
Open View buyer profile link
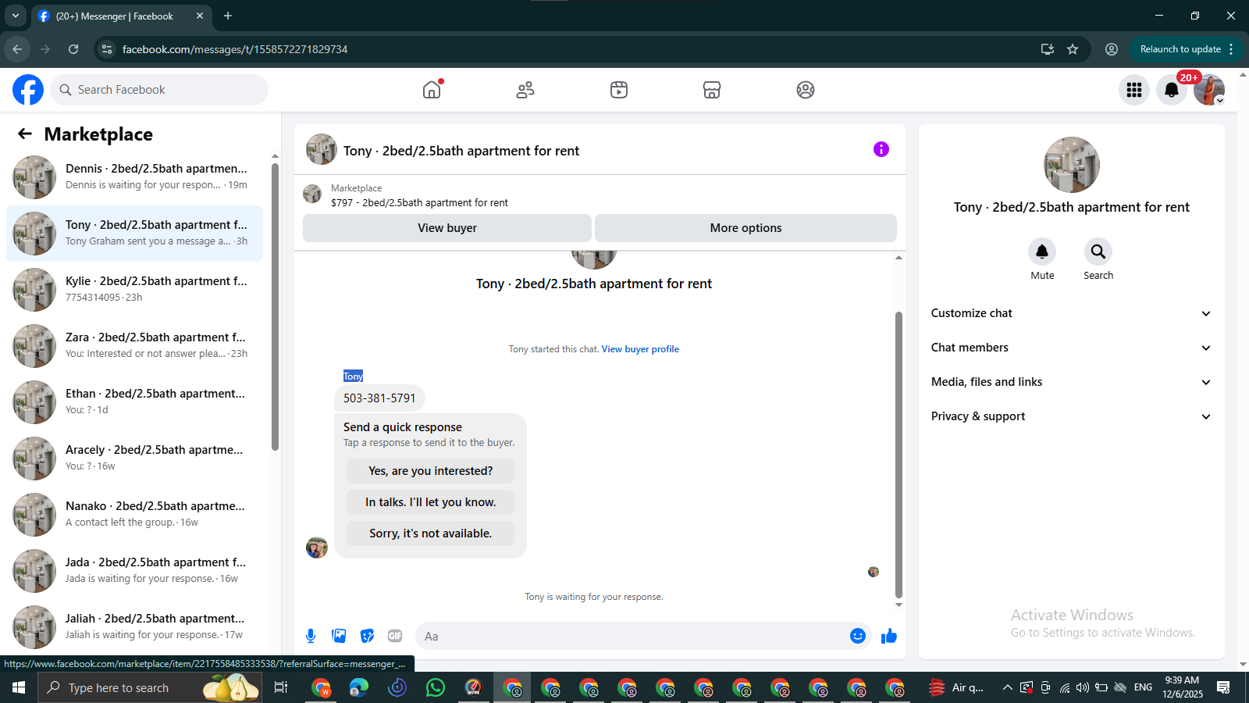point(640,349)
